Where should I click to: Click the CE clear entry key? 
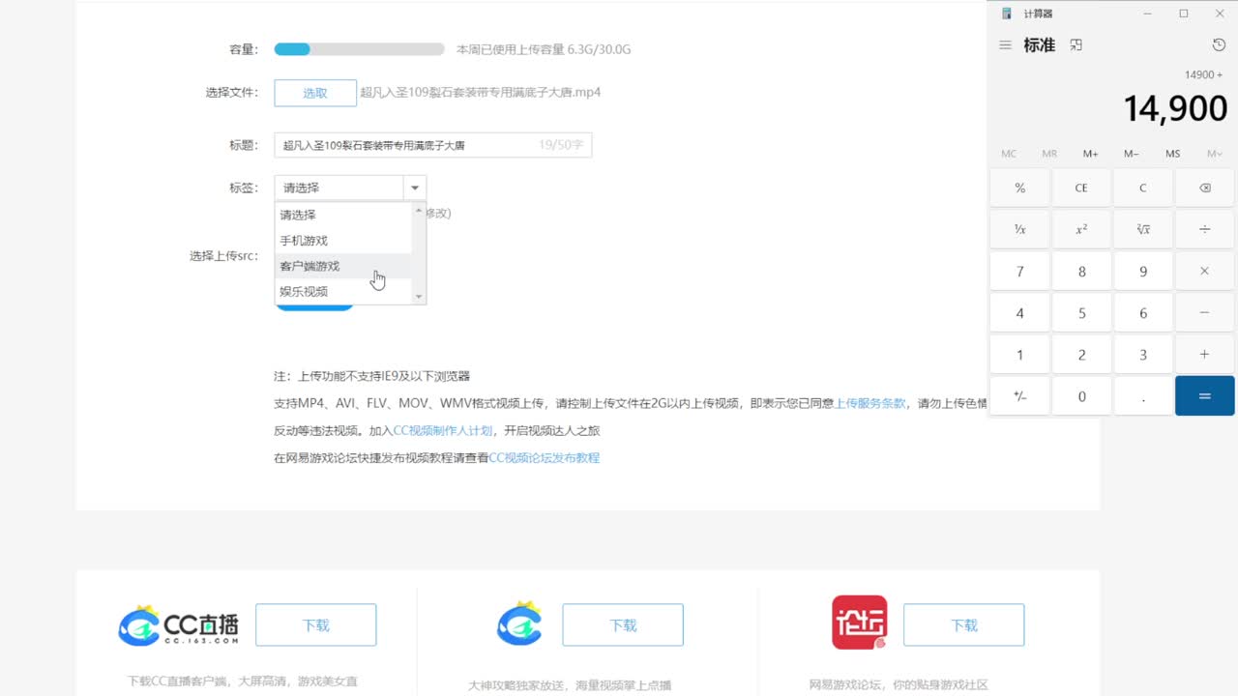coord(1081,188)
